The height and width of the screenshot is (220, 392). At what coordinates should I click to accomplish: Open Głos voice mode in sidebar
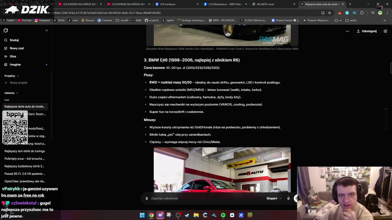tap(10, 57)
